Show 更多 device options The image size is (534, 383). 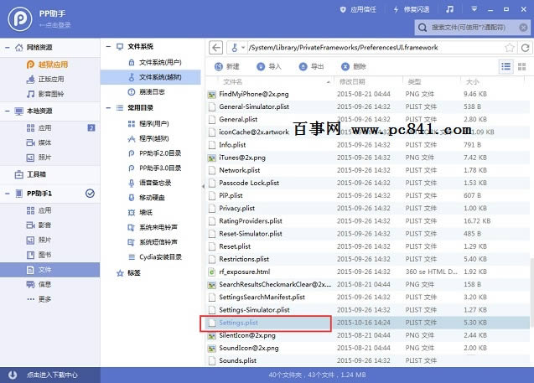pos(39,299)
